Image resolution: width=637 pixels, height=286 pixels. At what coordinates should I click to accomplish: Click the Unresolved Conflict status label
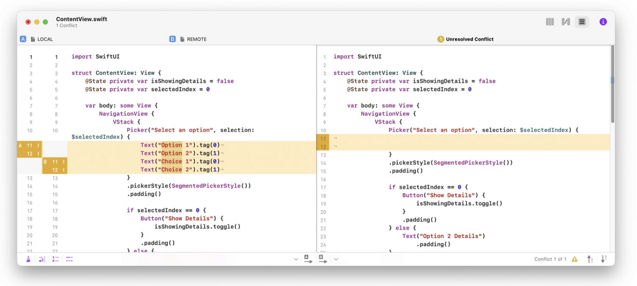point(469,39)
